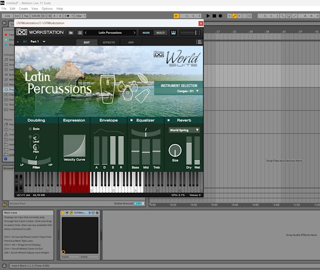Open the World Spring reverb type dropdown
This screenshot has width=320, height=270.
click(184, 130)
